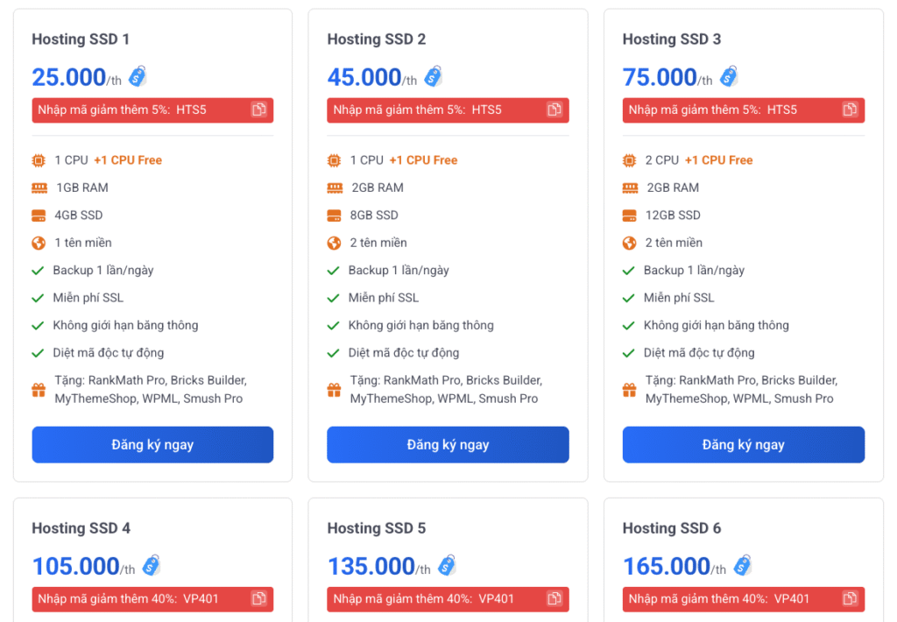Image resolution: width=897 pixels, height=622 pixels.
Task: Copy HTS5 code in Hosting SSD 1
Action: 259,110
